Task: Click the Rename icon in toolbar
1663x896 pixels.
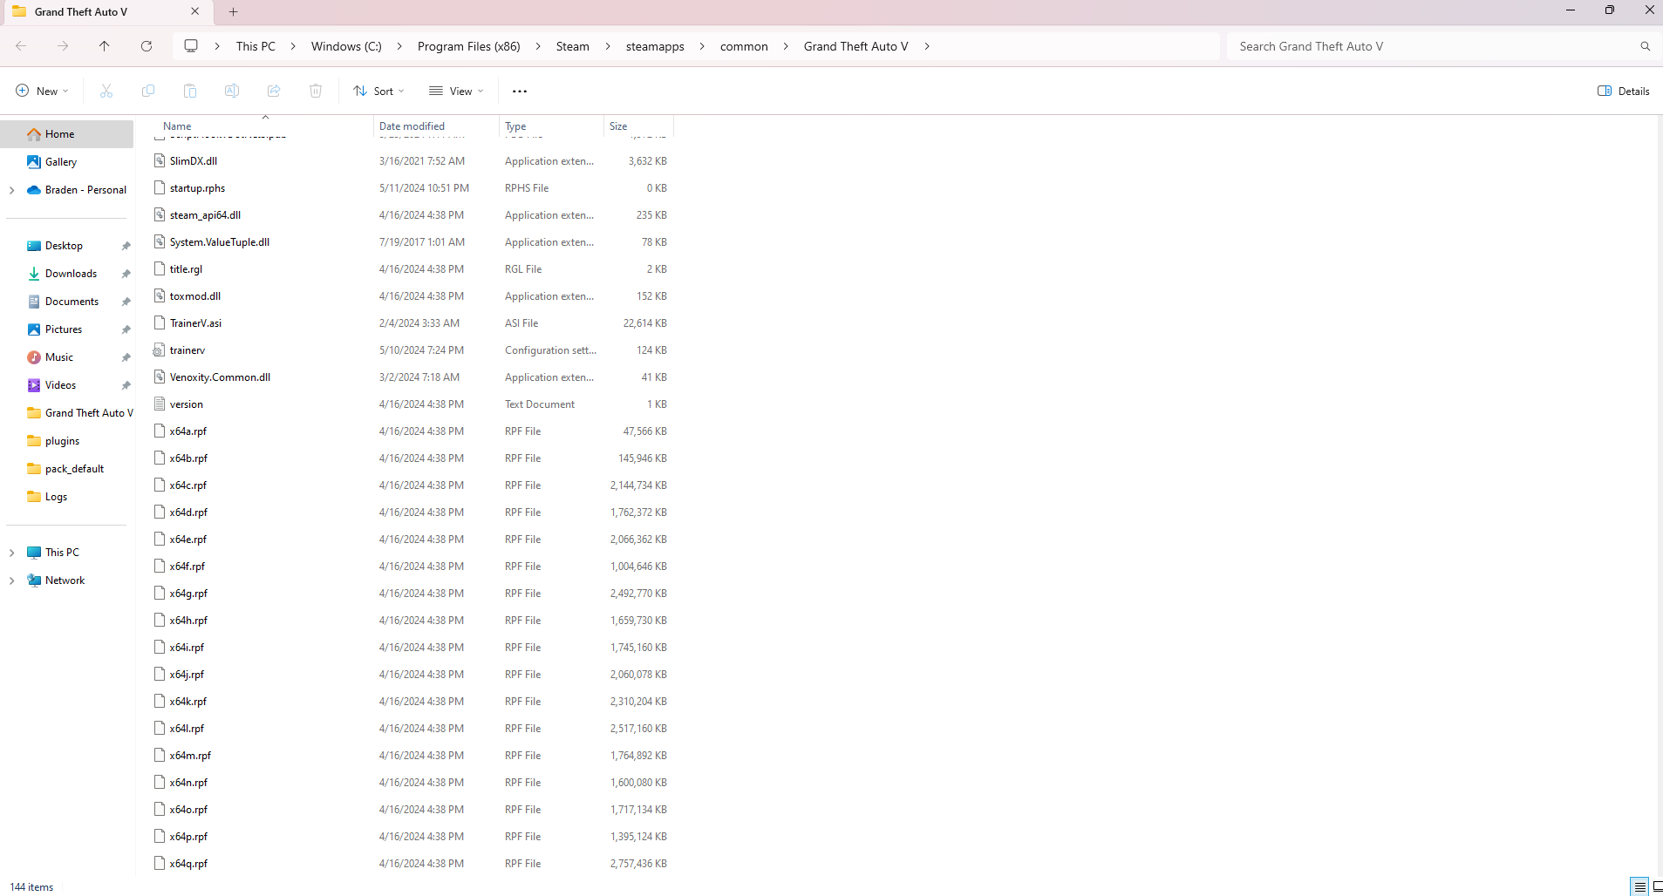Action: pos(232,91)
